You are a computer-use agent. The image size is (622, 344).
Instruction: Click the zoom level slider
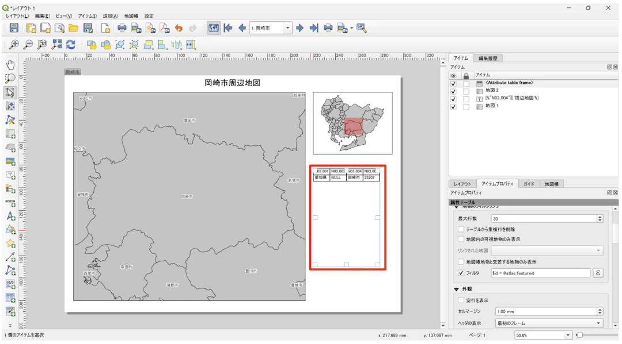[x=580, y=335]
